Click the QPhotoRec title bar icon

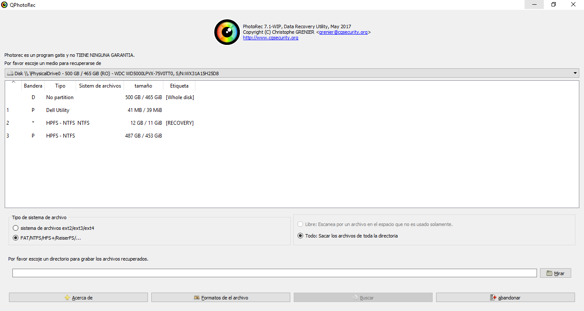pyautogui.click(x=4, y=4)
